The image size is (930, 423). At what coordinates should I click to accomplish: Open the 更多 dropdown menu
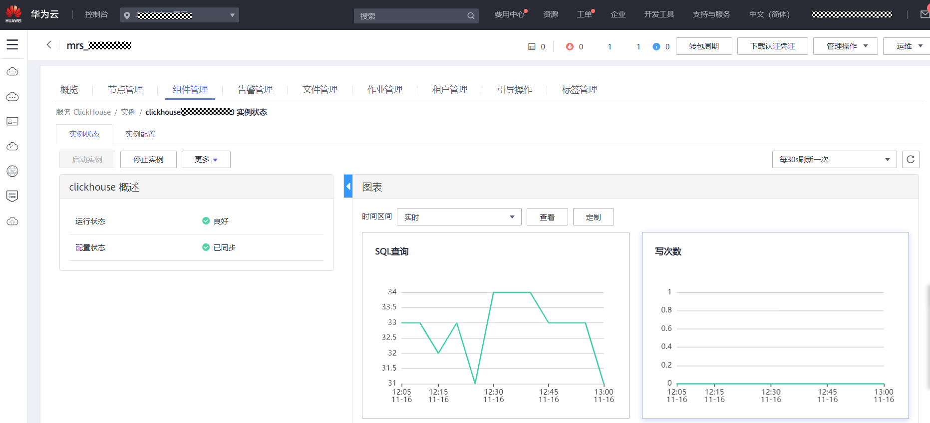[x=206, y=159]
